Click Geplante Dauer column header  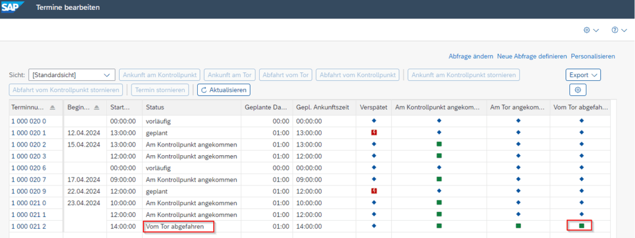(267, 108)
